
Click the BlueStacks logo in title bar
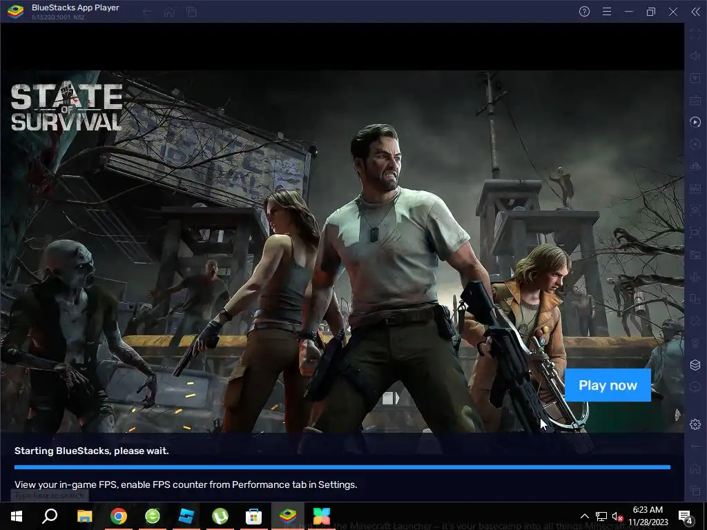click(15, 11)
